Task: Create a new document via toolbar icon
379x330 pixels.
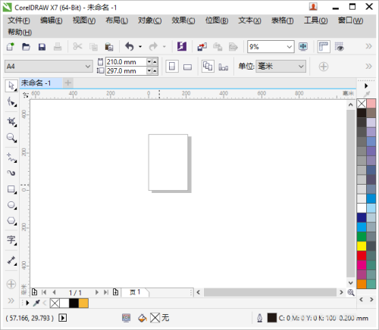Action: 11,47
